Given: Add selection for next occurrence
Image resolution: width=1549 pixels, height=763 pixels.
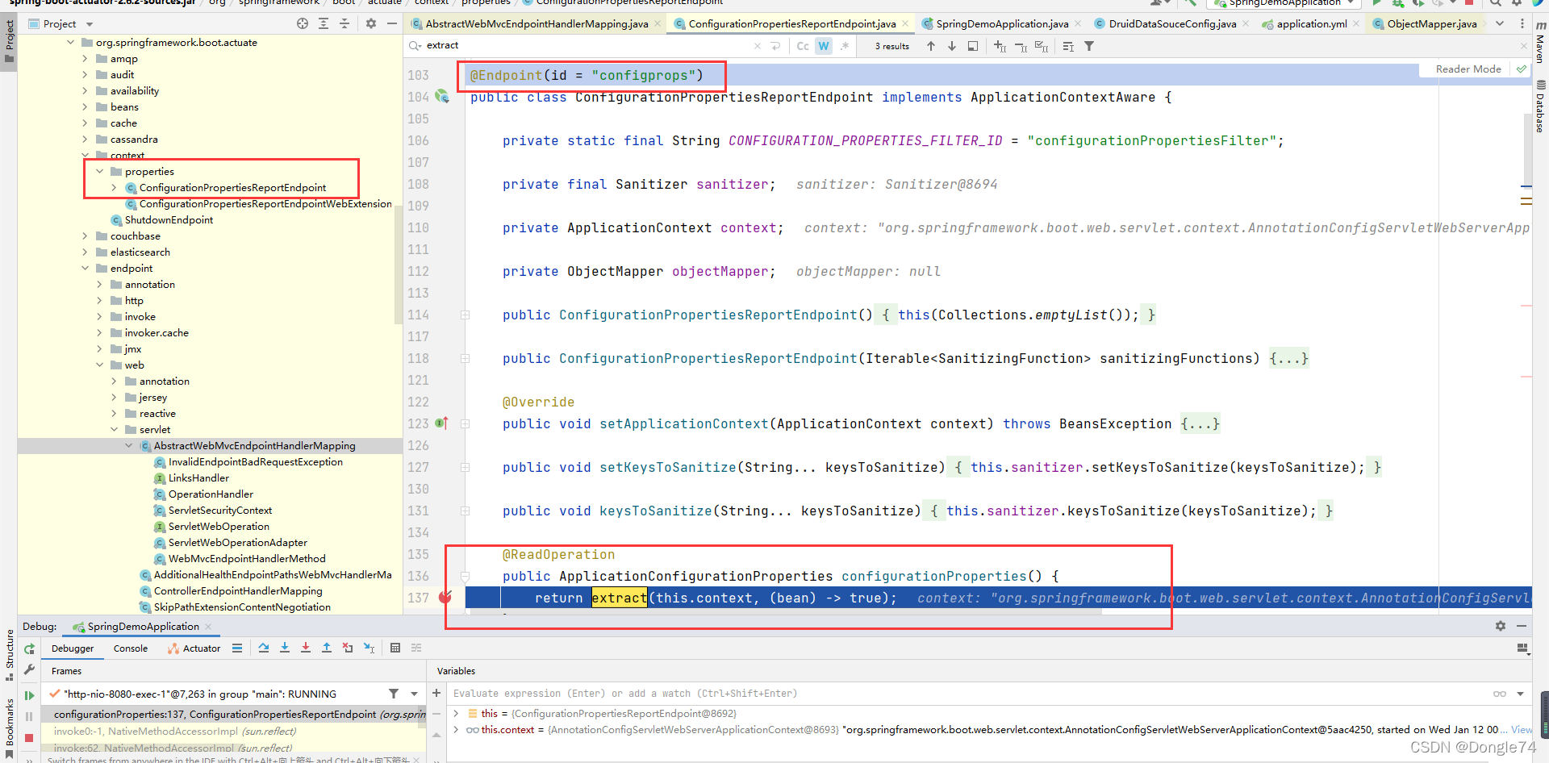Looking at the screenshot, I should (x=1000, y=46).
